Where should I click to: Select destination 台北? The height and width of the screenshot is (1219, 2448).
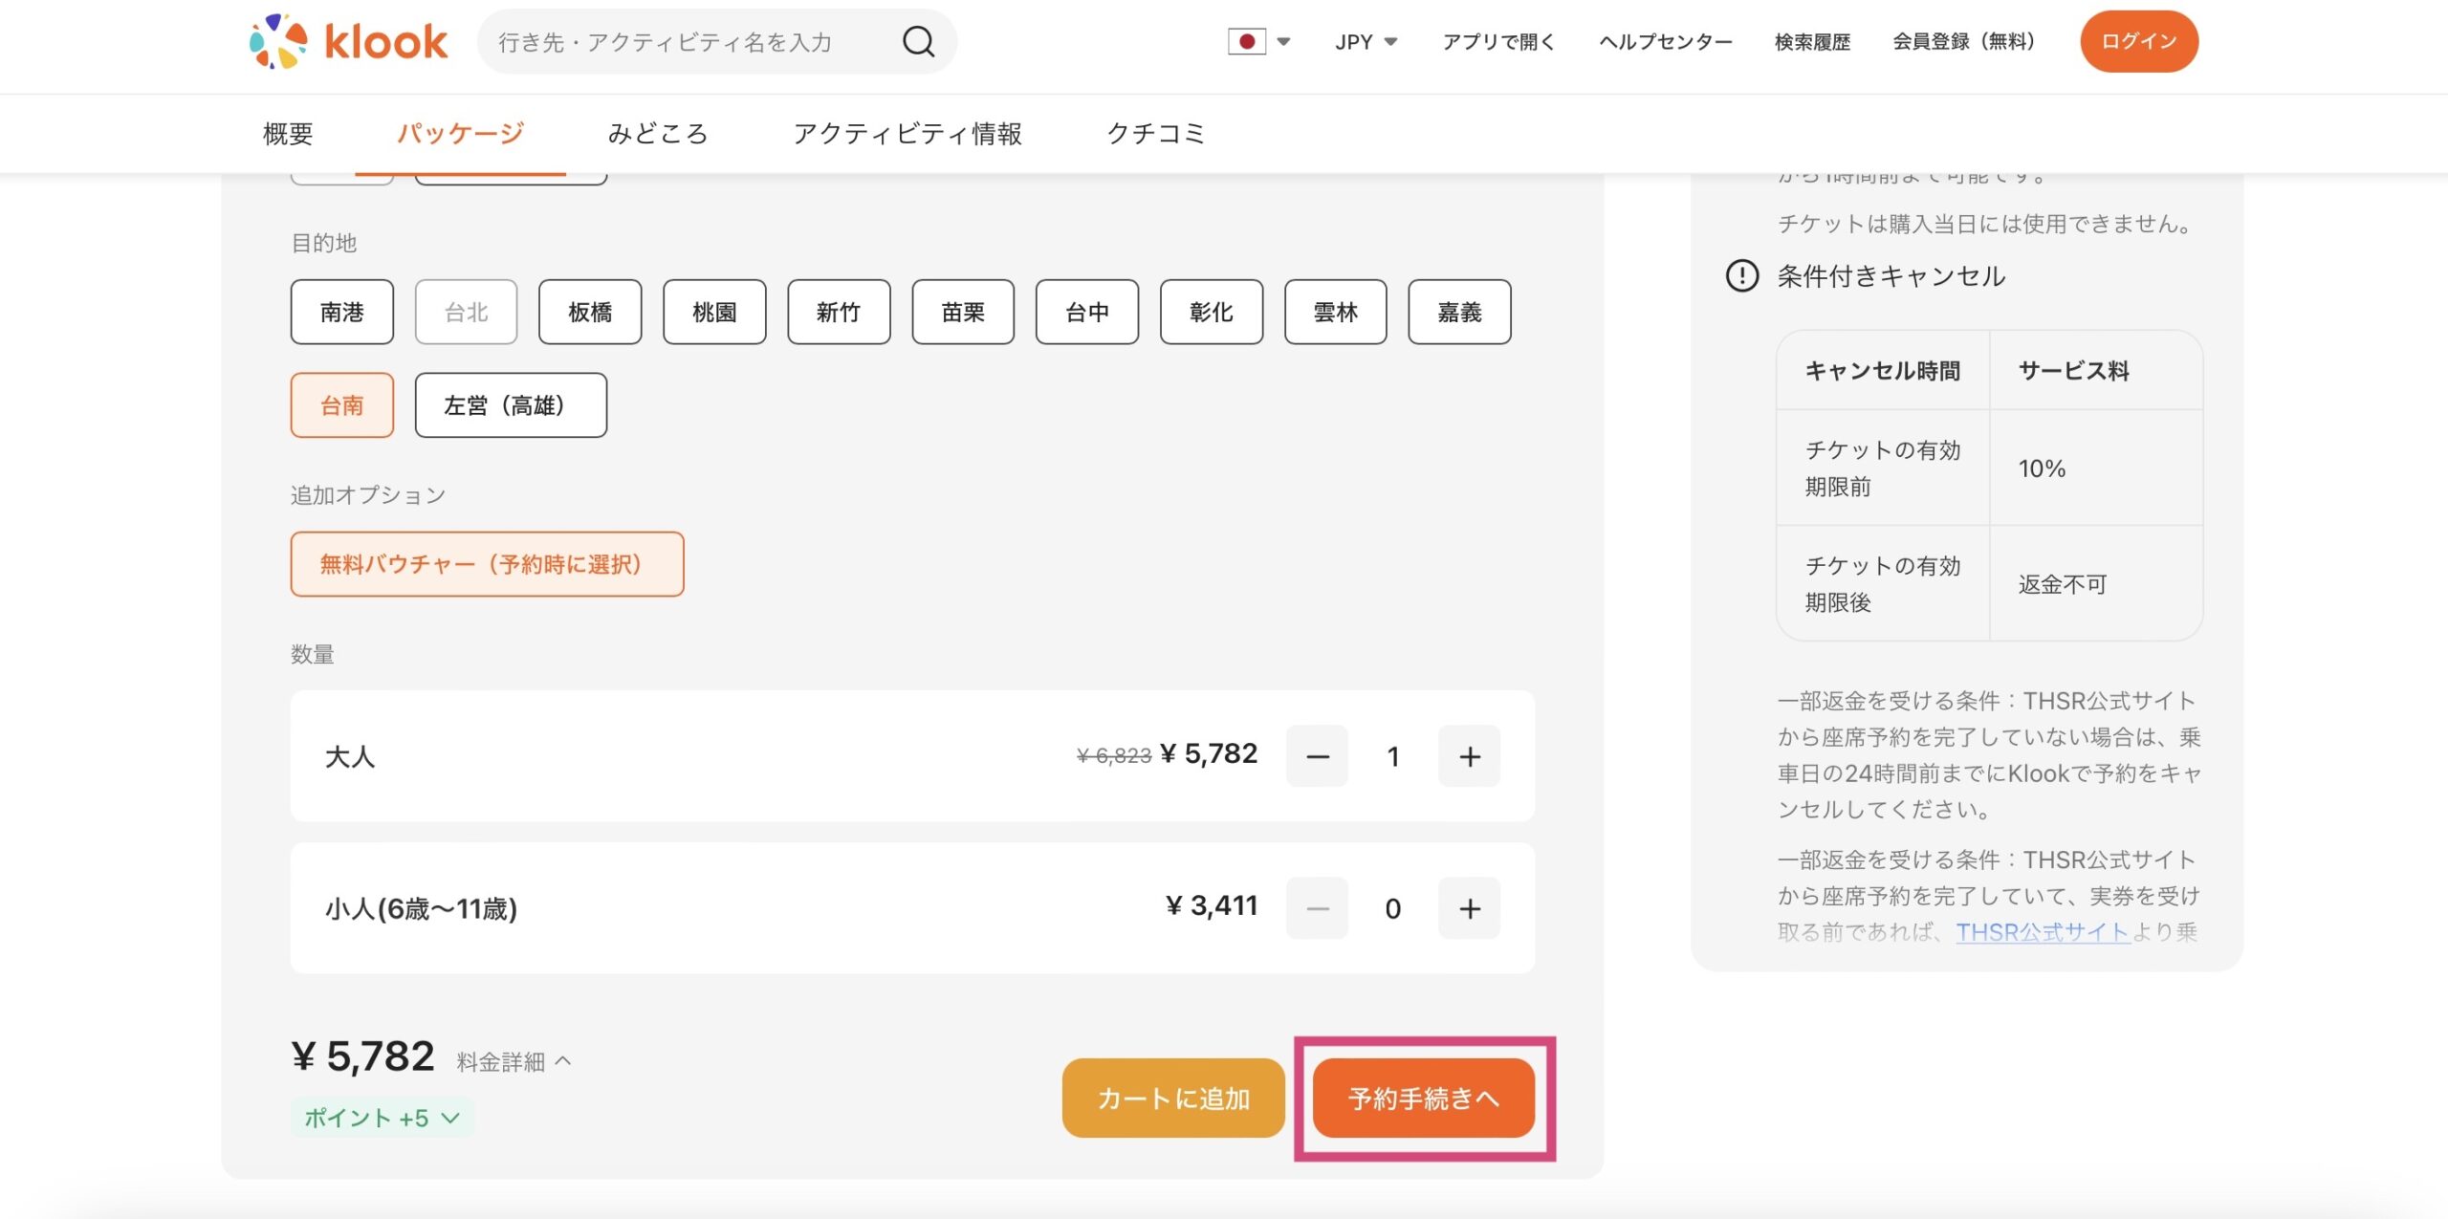coord(466,312)
